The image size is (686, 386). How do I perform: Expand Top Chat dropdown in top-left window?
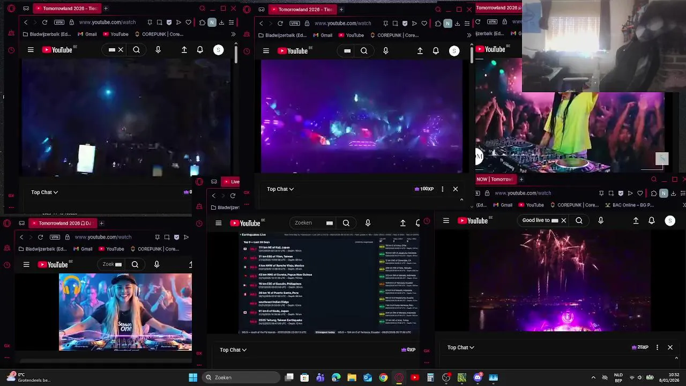click(44, 192)
